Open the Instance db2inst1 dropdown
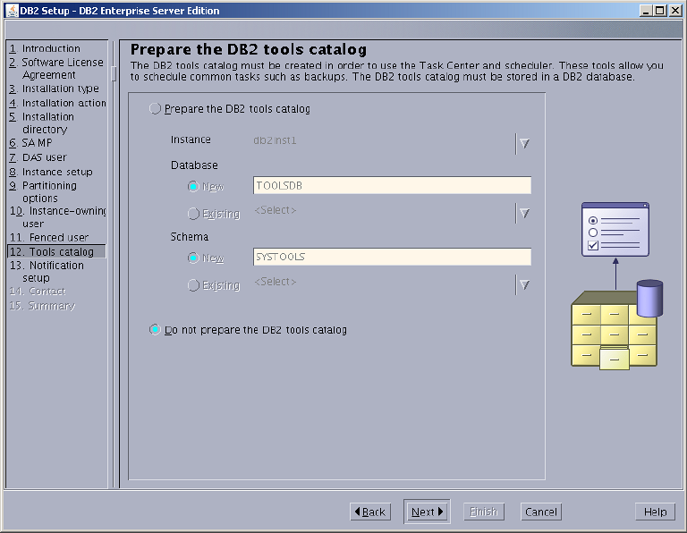 tap(524, 143)
